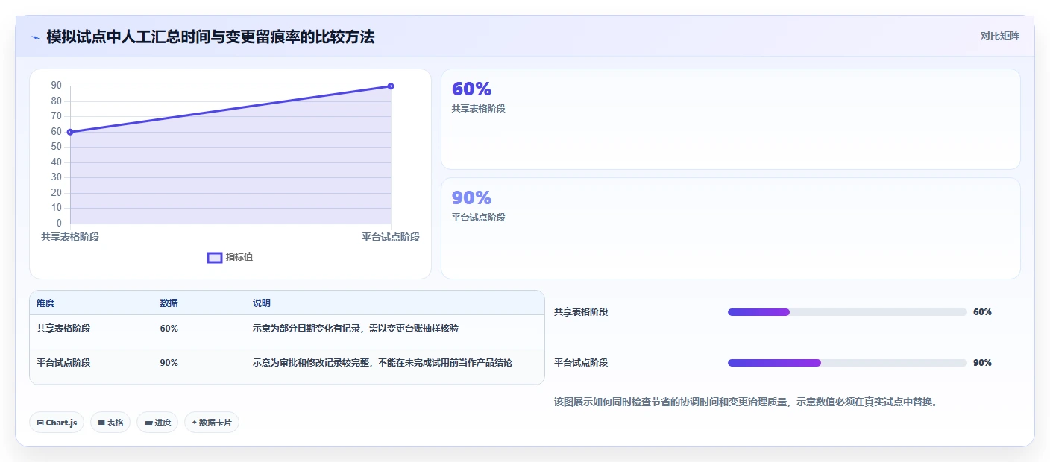Click the 90% data card value
This screenshot has height=462, width=1050.
point(471,197)
